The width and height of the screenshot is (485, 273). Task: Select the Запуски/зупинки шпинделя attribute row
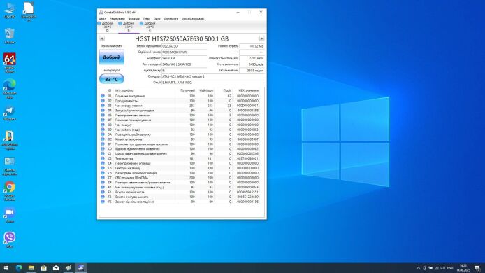(180, 111)
